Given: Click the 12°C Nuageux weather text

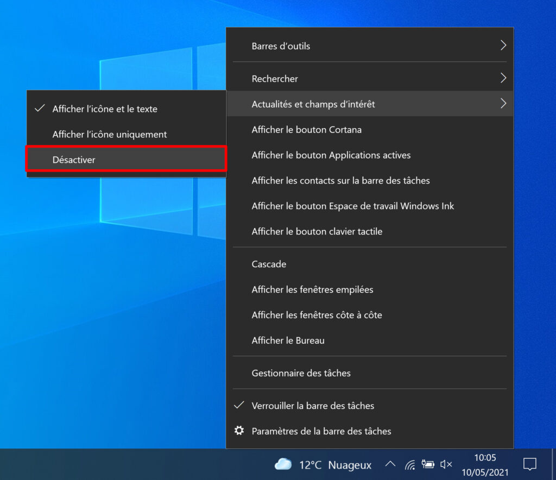Looking at the screenshot, I should [x=335, y=465].
